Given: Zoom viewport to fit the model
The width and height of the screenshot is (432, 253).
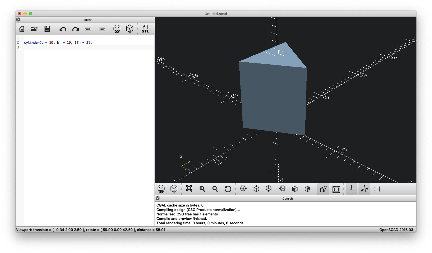Looking at the screenshot, I should point(189,189).
